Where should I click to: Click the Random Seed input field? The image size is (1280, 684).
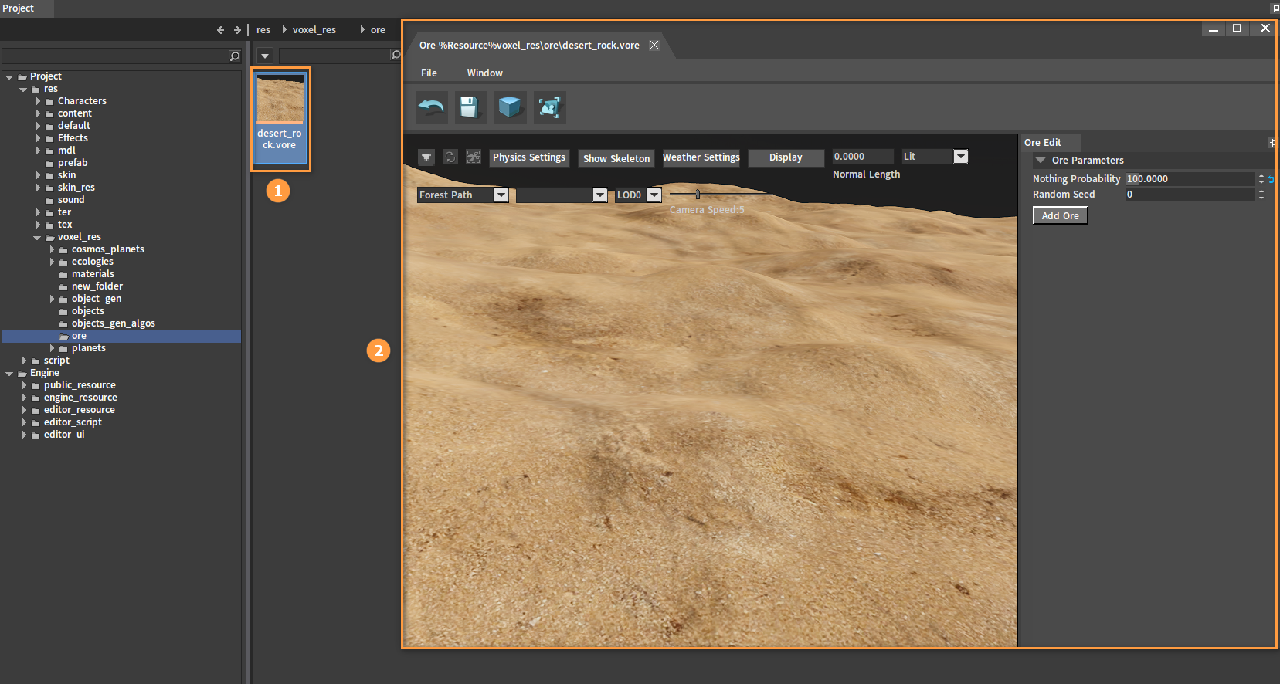click(1190, 195)
